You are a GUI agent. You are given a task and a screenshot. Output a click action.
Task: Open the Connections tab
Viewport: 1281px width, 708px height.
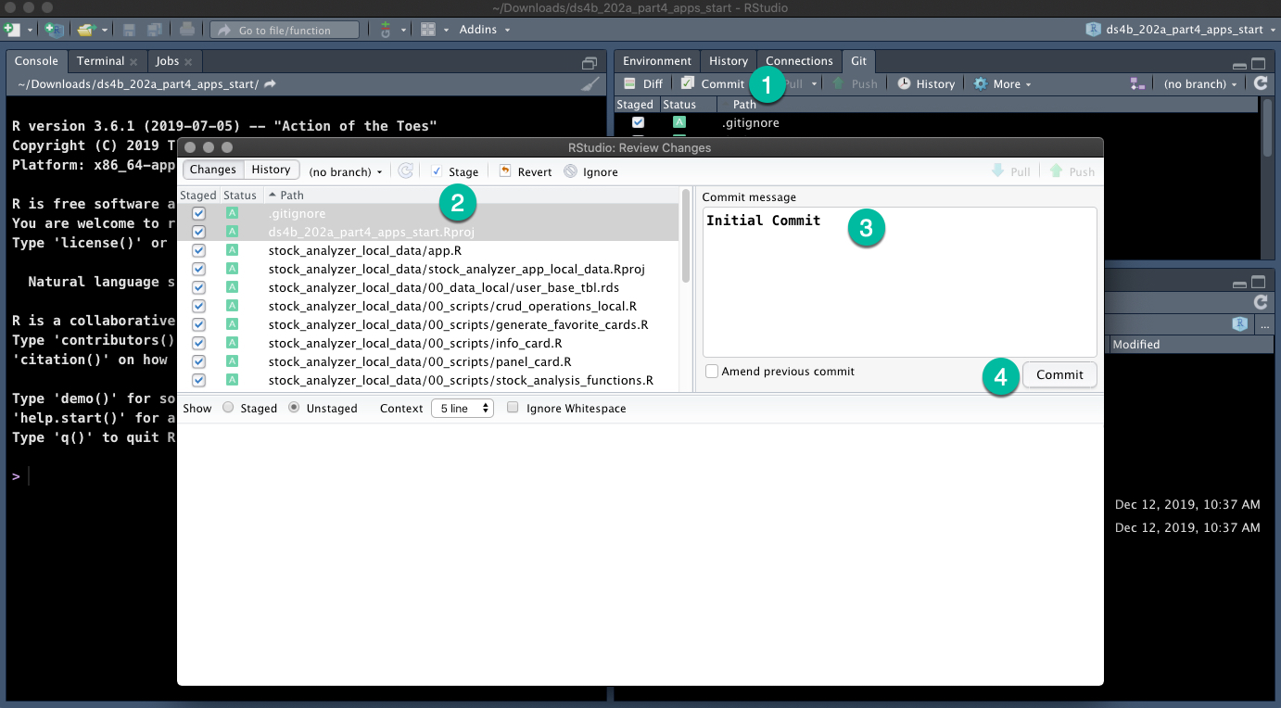799,61
